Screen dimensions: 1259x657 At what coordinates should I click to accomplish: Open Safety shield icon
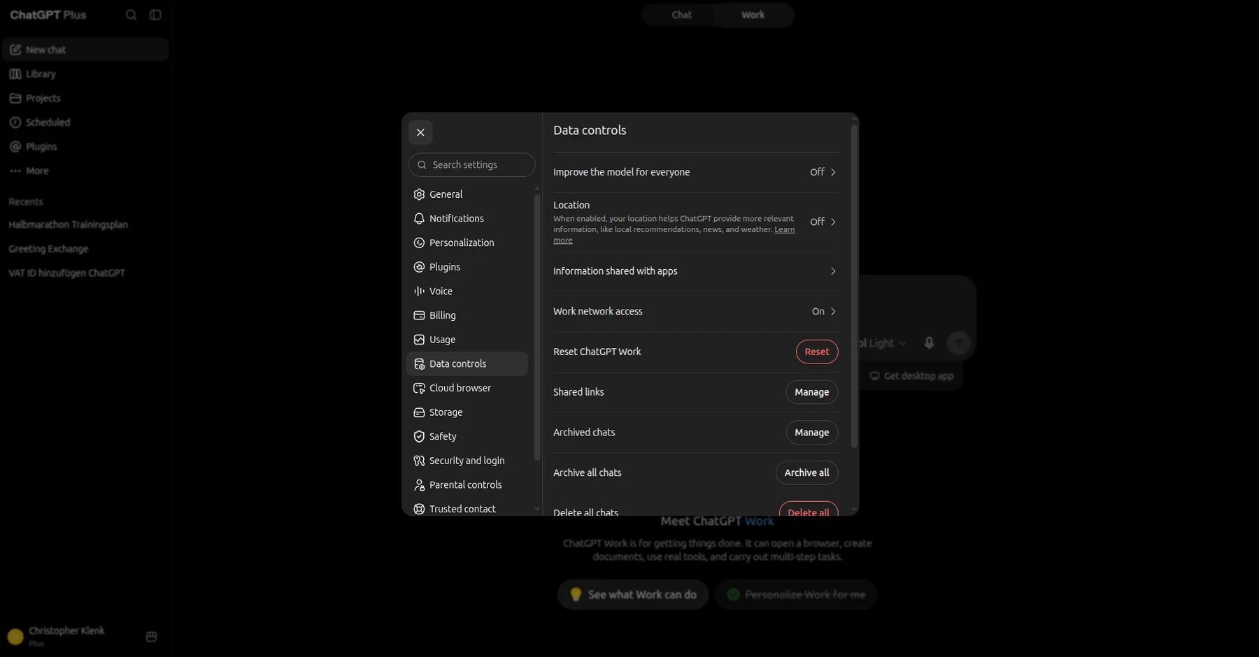(419, 437)
